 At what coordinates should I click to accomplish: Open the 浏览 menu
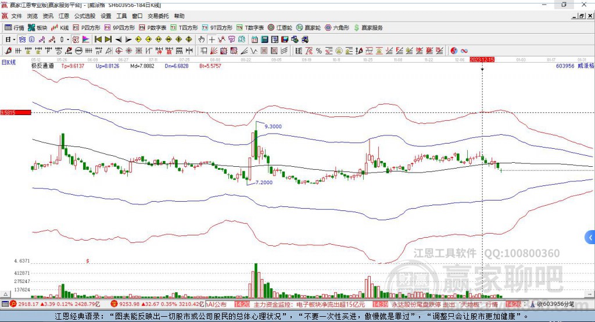point(33,16)
